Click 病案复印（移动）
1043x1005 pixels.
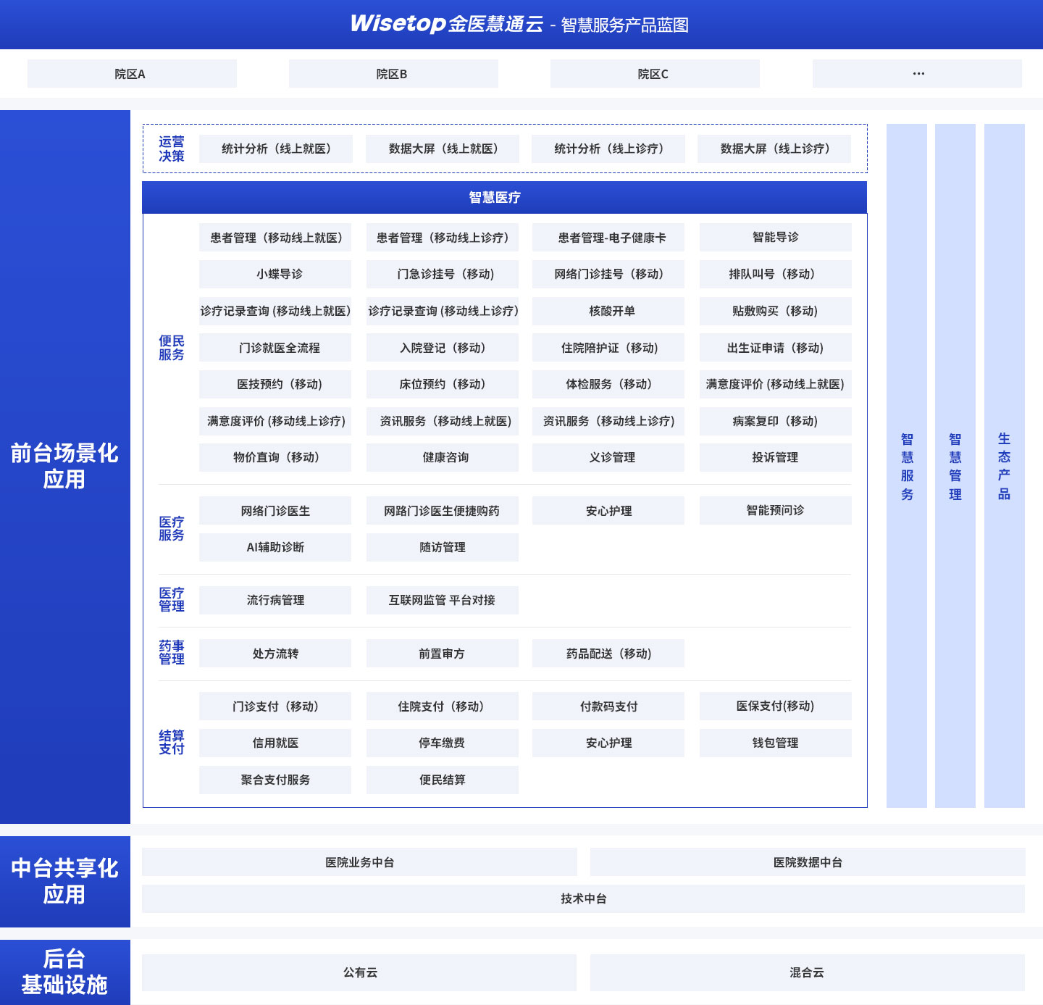[x=776, y=421]
